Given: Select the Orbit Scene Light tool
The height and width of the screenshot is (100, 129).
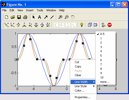Looking at the screenshot, I should coord(12,25).
